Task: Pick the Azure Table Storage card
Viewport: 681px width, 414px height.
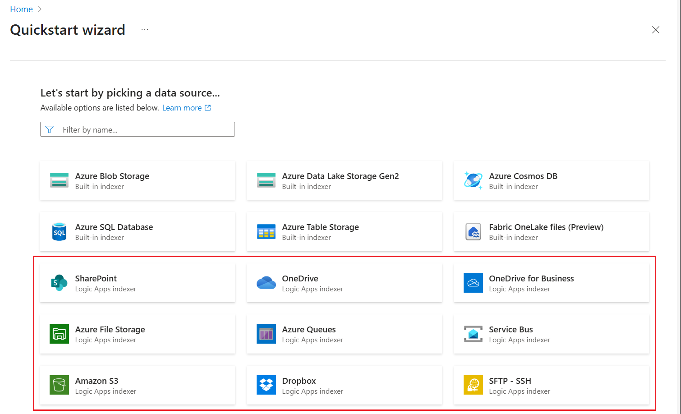Action: tap(344, 232)
